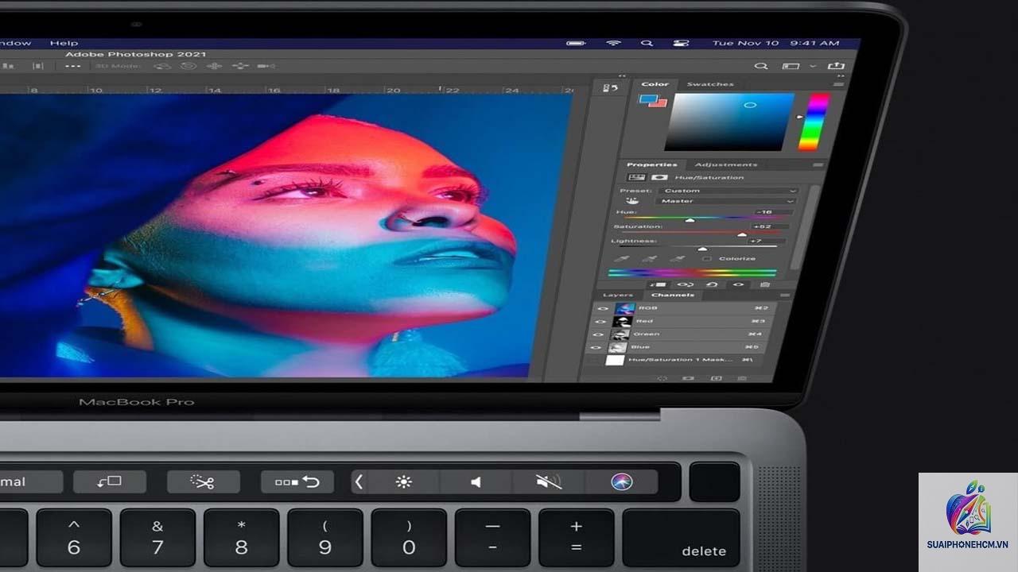Click the Saturation slider handle

[x=742, y=234]
